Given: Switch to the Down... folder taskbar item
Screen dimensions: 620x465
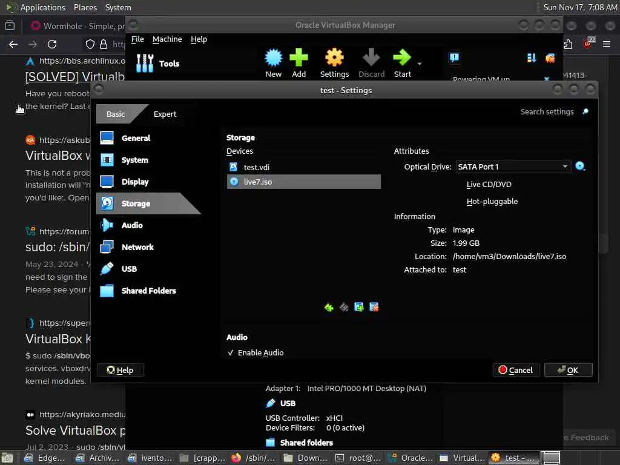Looking at the screenshot, I should (x=306, y=458).
